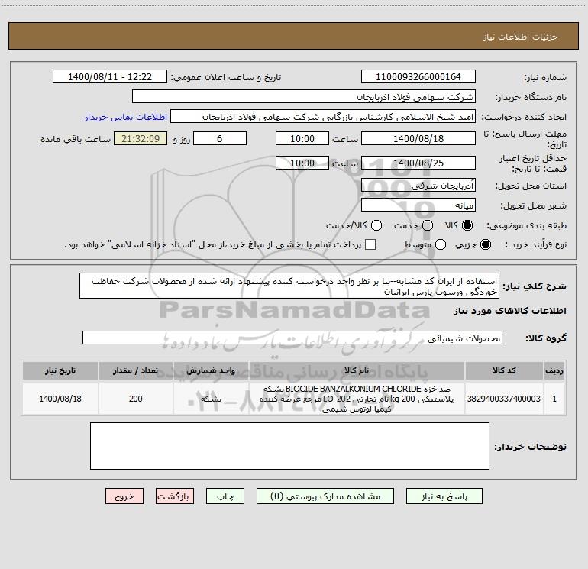Click the BIOCIDE BANZALKONIUM CHLORIDE product name cell
Image resolution: width=588 pixels, height=569 pixels.
[357, 399]
